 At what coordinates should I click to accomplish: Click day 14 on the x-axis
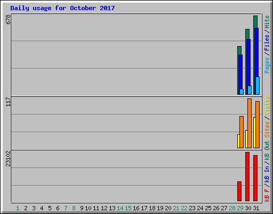tap(120, 208)
